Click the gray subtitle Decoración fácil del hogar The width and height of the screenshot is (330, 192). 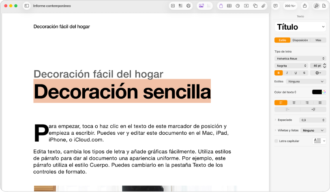pyautogui.click(x=98, y=74)
